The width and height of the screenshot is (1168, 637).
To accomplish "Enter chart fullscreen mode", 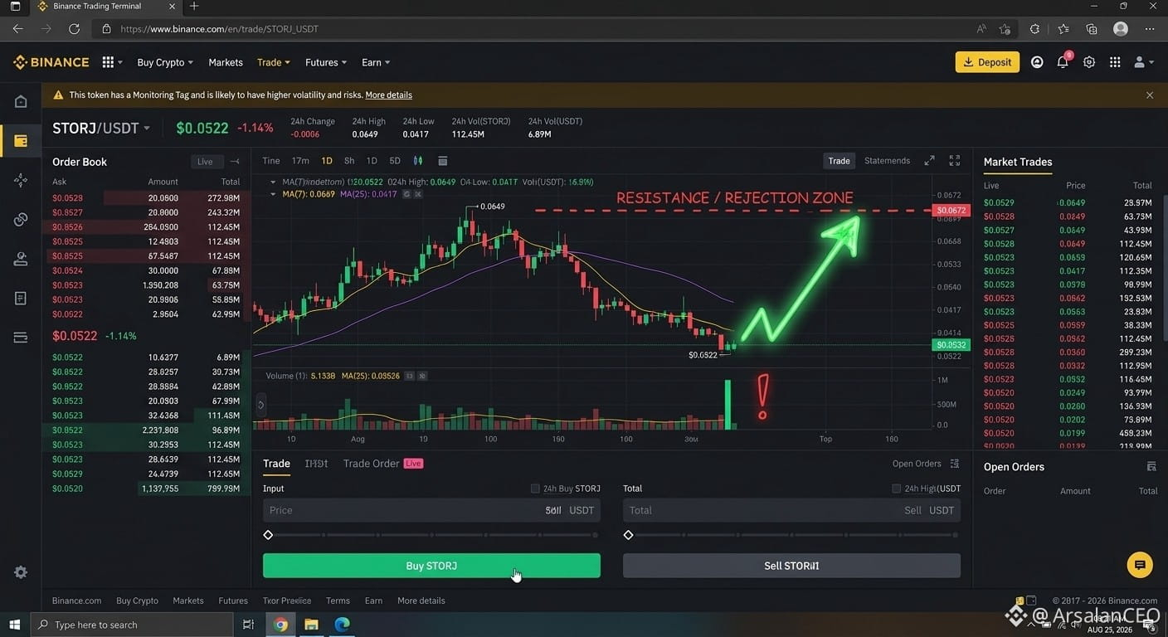I will pos(955,161).
